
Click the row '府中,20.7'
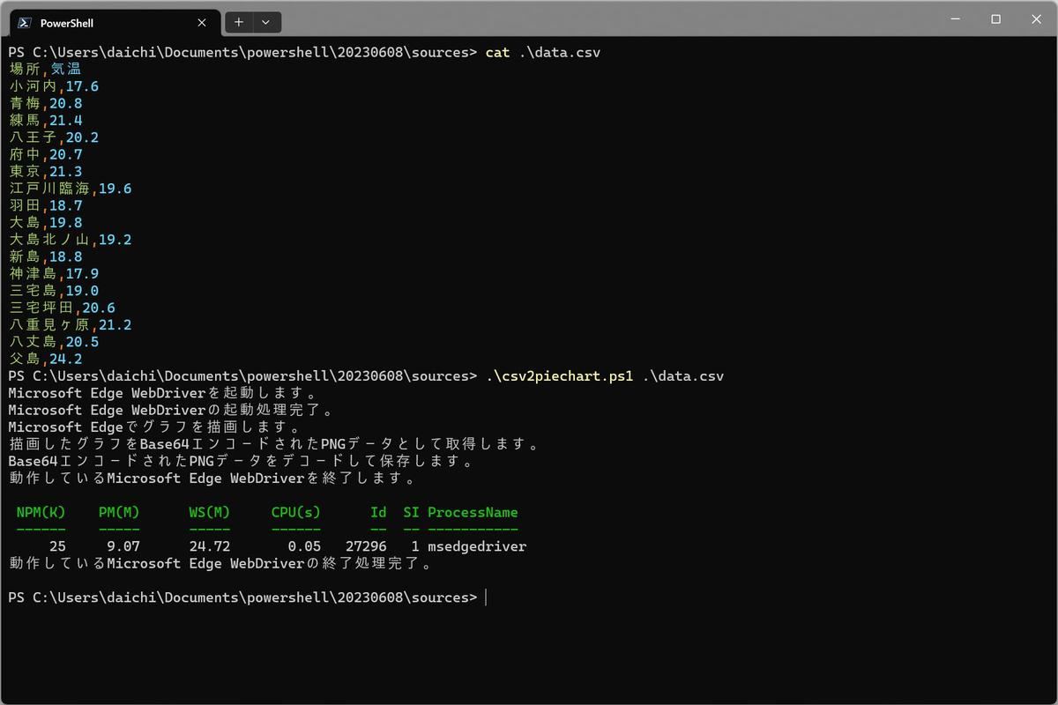(46, 154)
